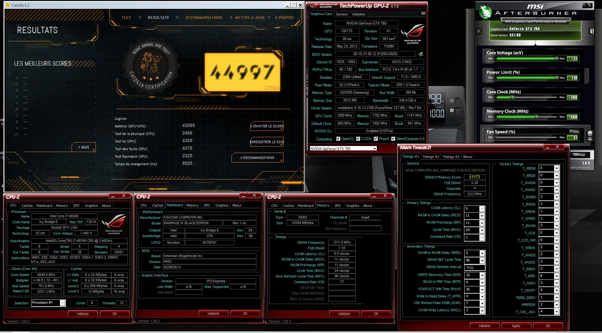
Task: Open Afterburner info panel with i button
Action: click(x=591, y=31)
